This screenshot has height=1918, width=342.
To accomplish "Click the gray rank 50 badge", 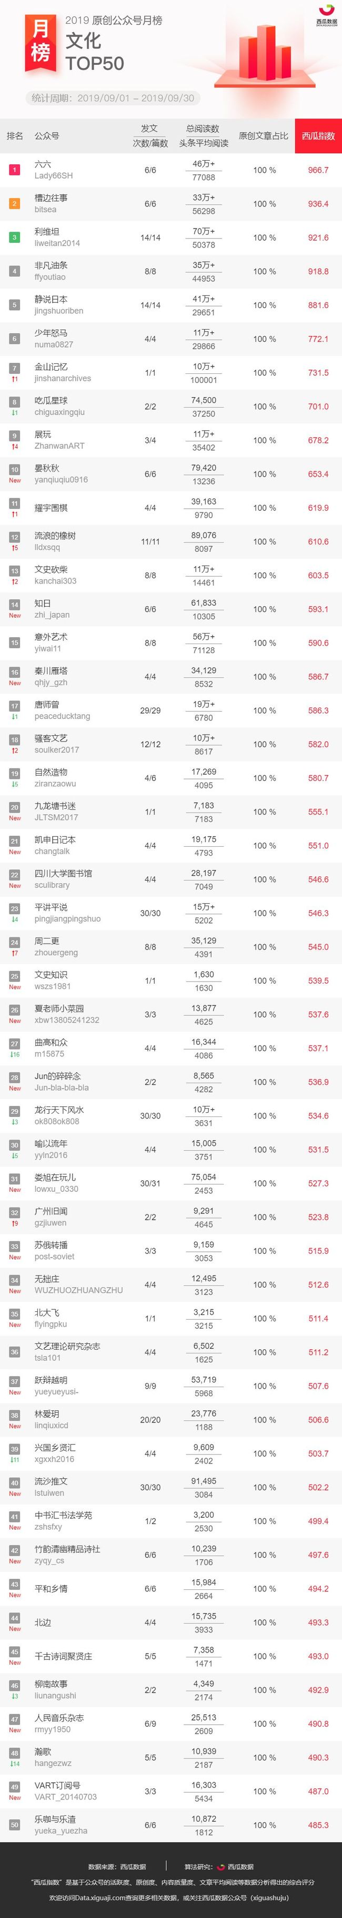I will (14, 1824).
